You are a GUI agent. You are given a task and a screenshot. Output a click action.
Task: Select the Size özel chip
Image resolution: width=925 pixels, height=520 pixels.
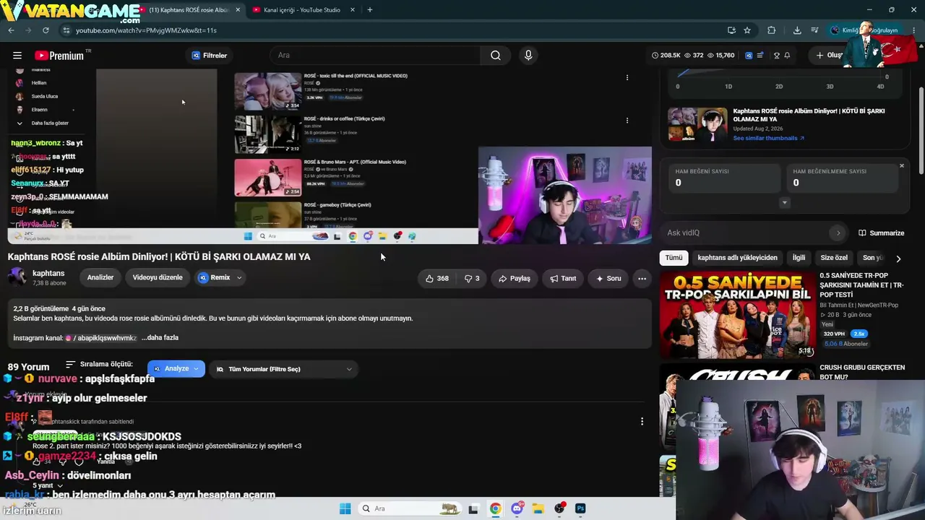(834, 258)
